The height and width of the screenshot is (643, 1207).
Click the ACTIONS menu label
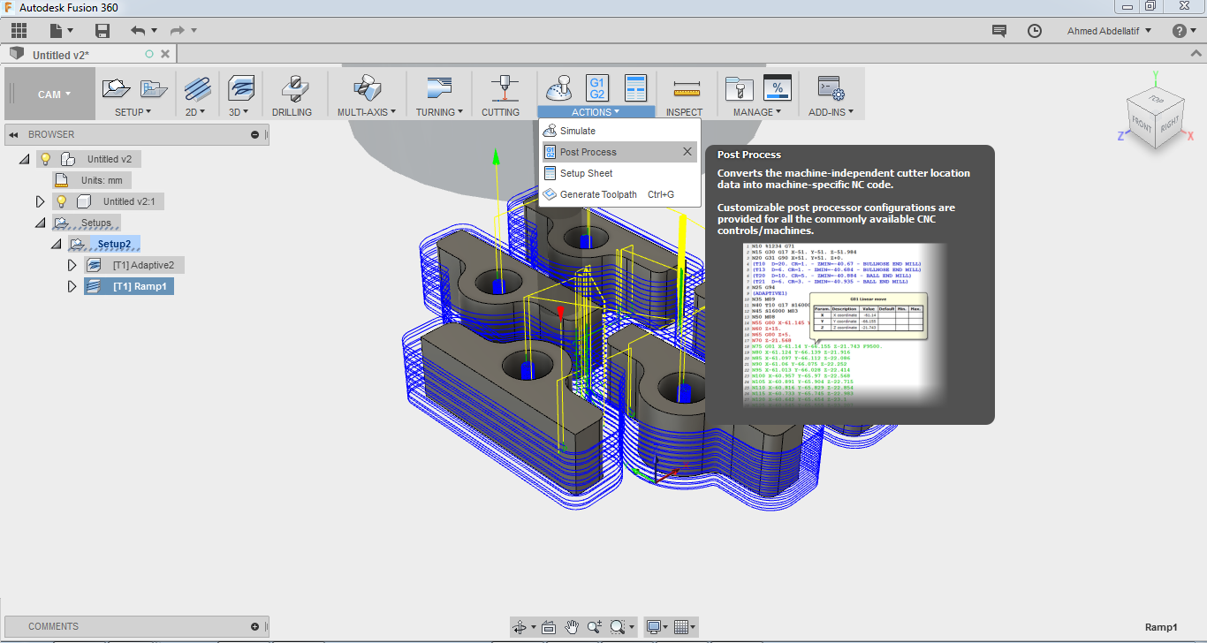click(596, 112)
